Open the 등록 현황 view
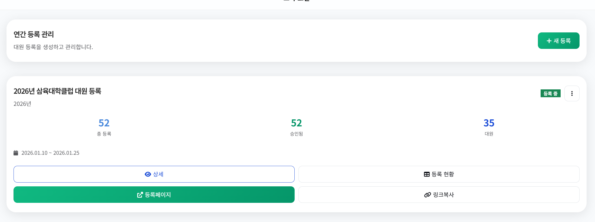 [438, 174]
